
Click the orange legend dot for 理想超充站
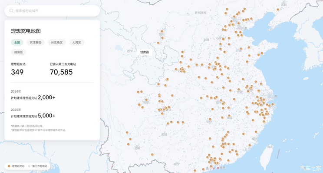(x=9, y=166)
